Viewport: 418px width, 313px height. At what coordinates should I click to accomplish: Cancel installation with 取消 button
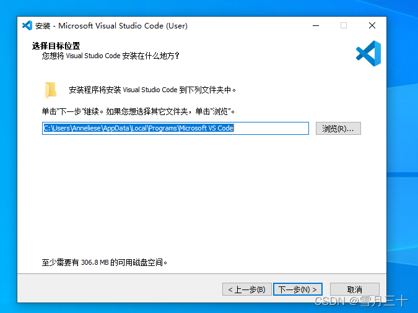coord(355,289)
